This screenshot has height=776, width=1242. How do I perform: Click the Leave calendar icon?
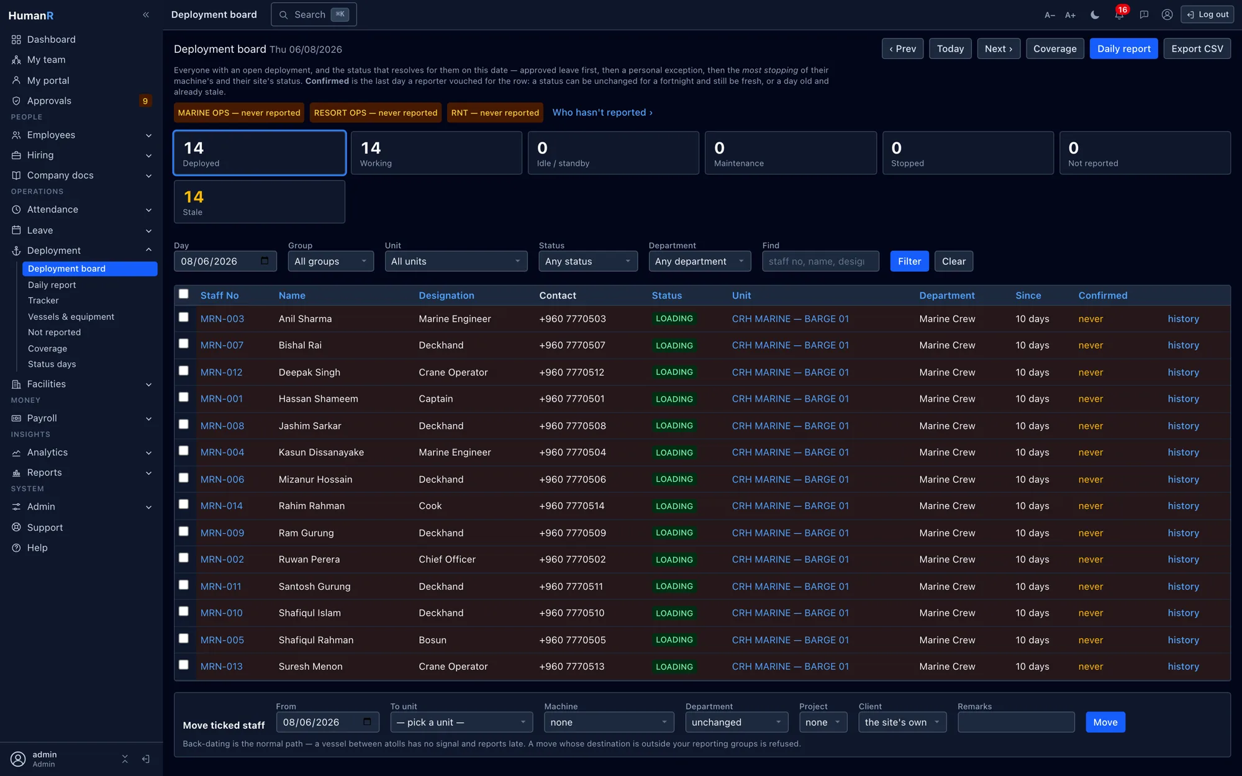tap(16, 230)
